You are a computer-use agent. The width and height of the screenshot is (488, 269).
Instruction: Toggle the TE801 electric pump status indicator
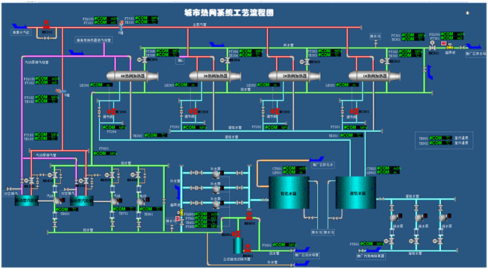coord(148,200)
